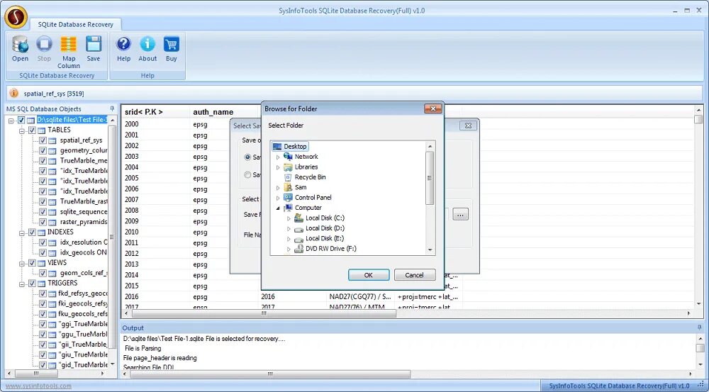Expand the Libraries node arrow

click(278, 167)
